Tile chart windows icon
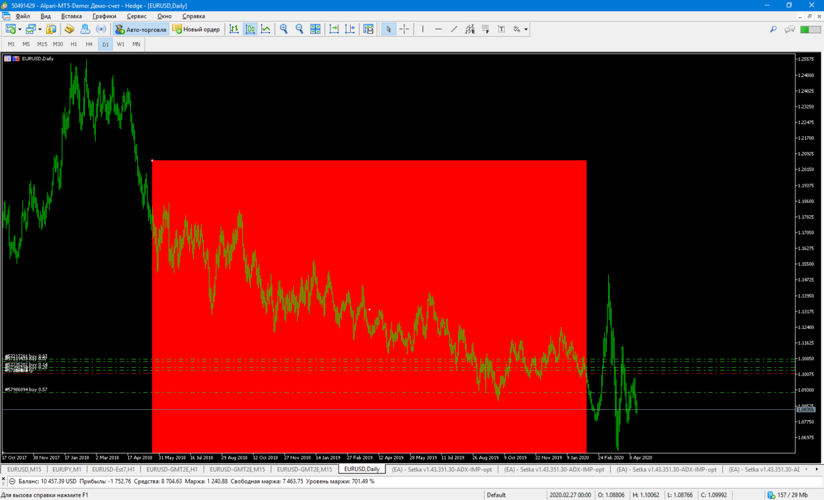 316,29
